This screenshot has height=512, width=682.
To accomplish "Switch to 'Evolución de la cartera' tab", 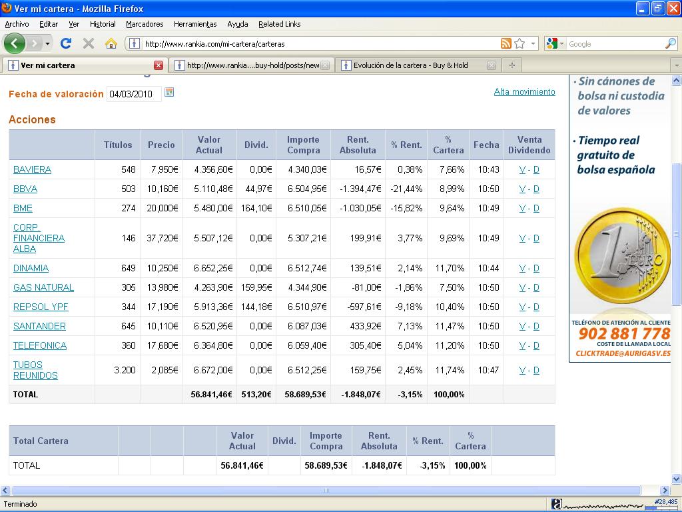I will pos(410,65).
